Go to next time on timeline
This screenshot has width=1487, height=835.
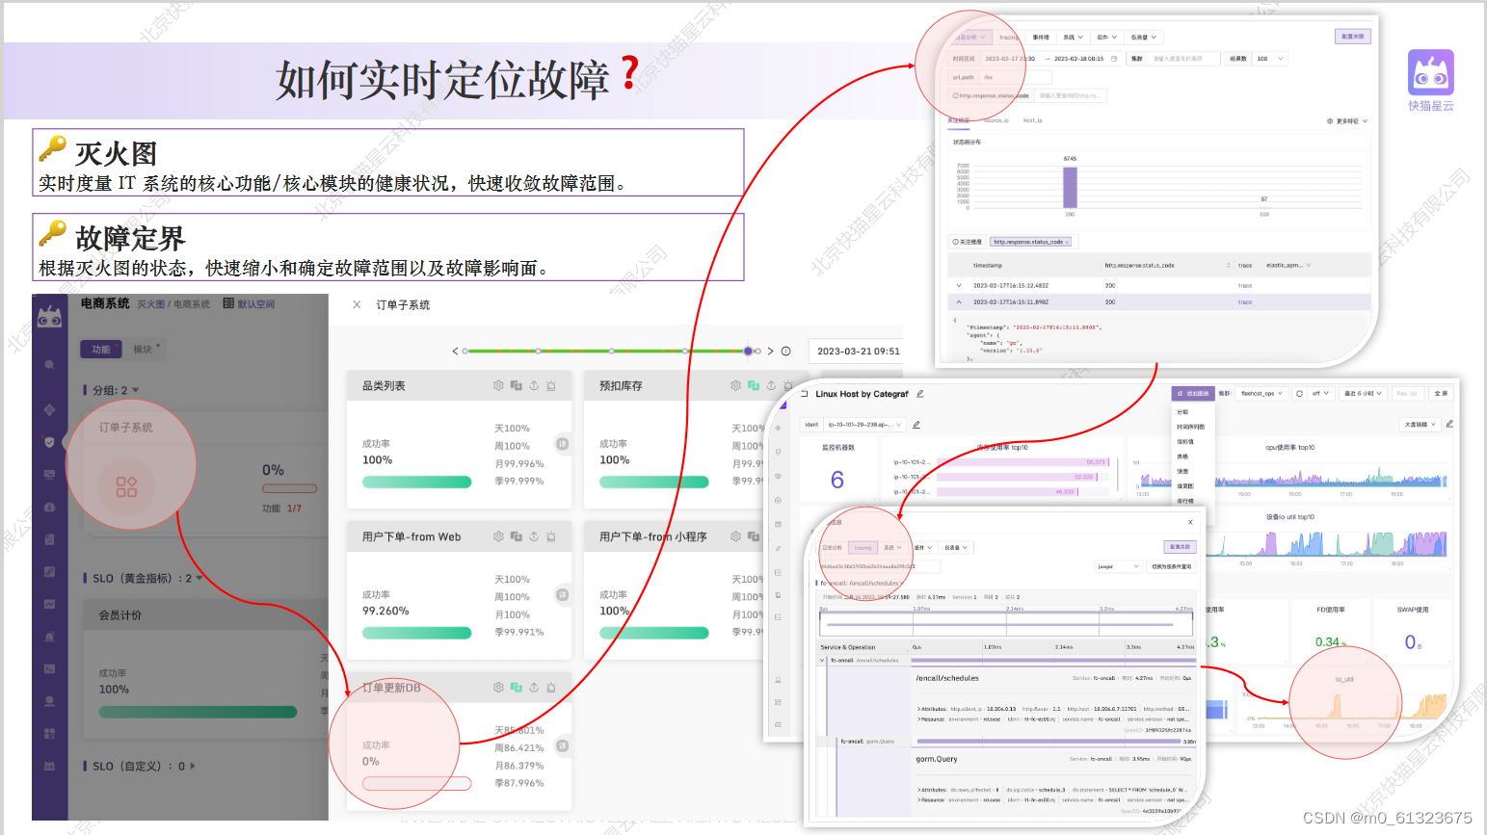click(x=770, y=351)
